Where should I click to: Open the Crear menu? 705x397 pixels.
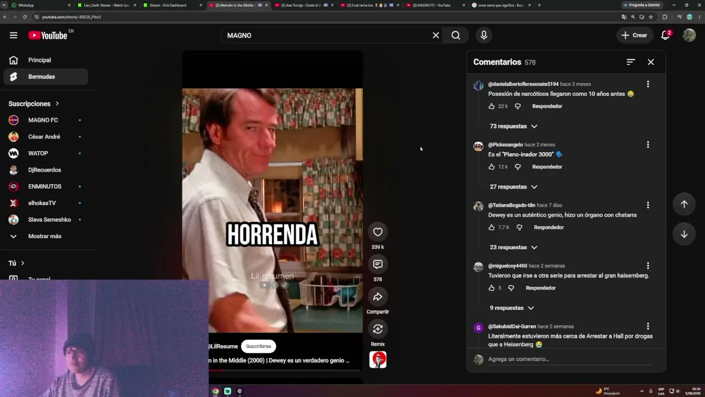tap(634, 35)
